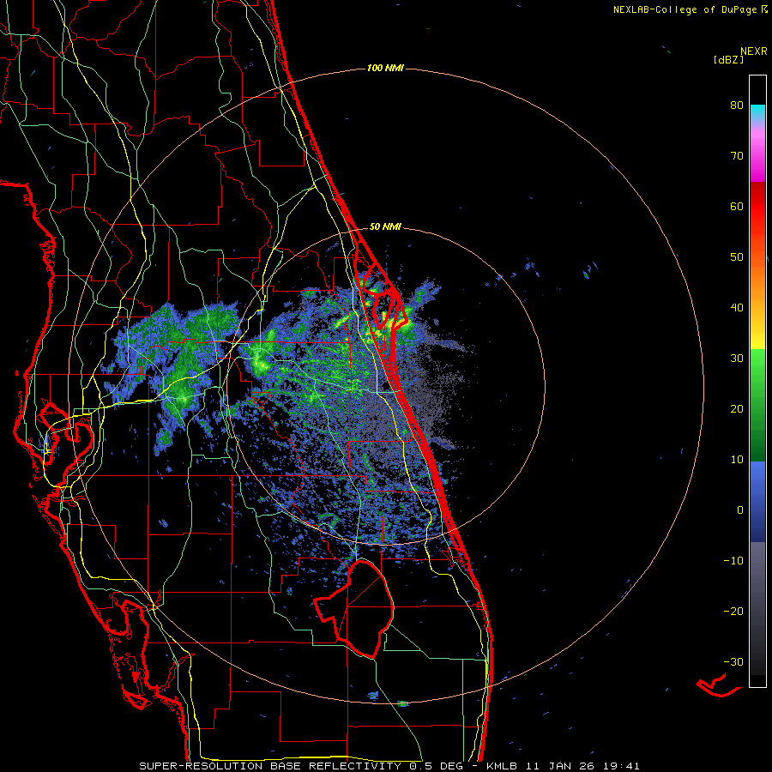
Task: Click the magenta segment of the dBZ color bar
Action: click(x=757, y=158)
